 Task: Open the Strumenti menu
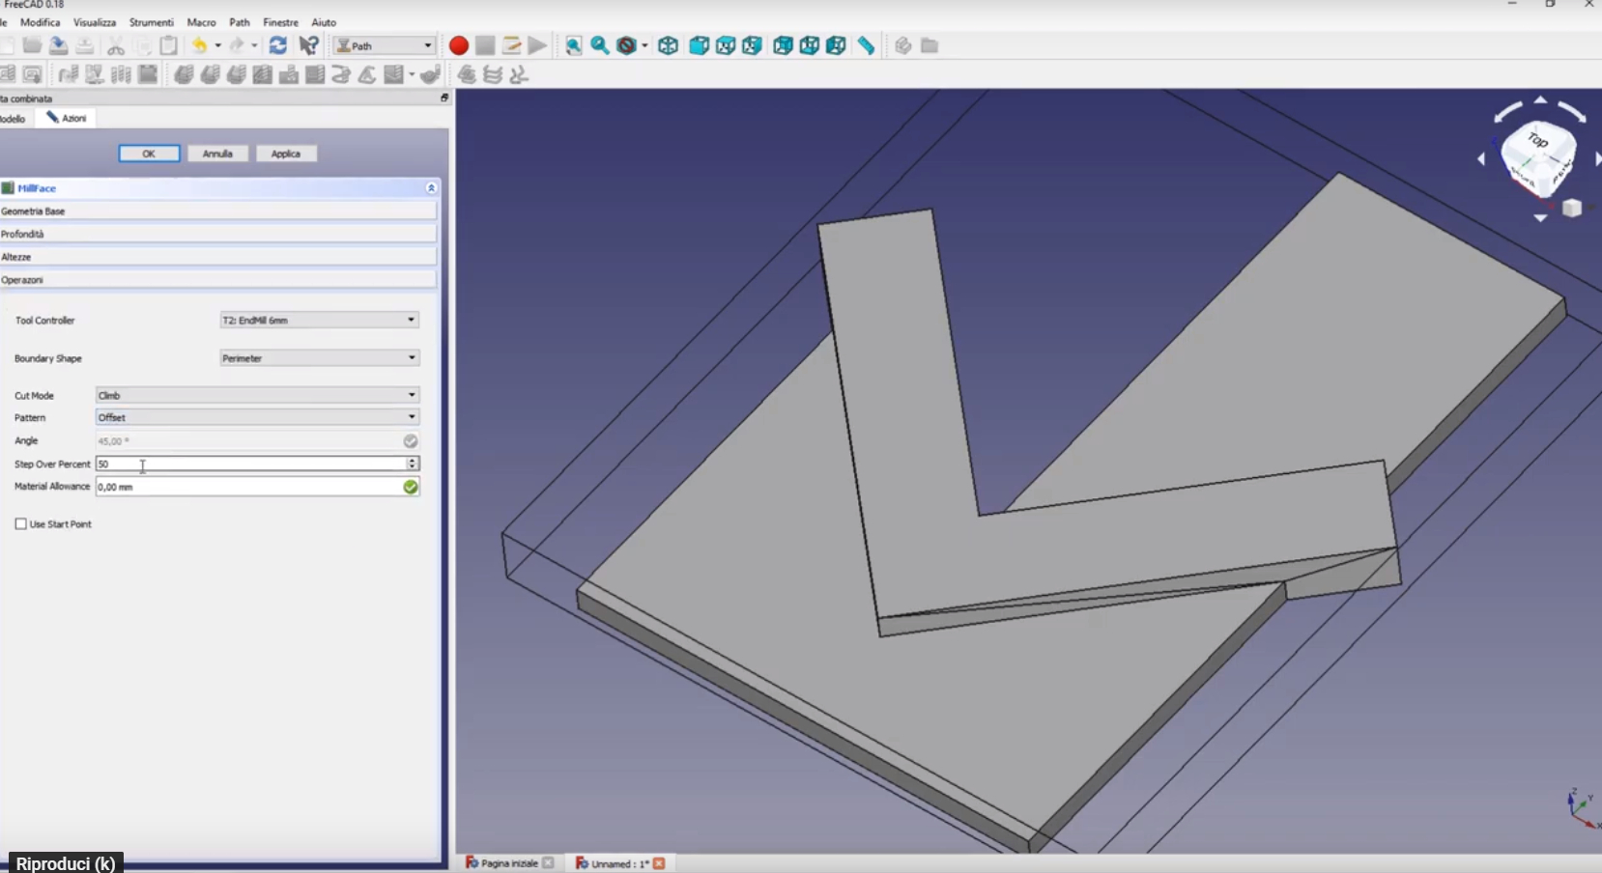(152, 22)
